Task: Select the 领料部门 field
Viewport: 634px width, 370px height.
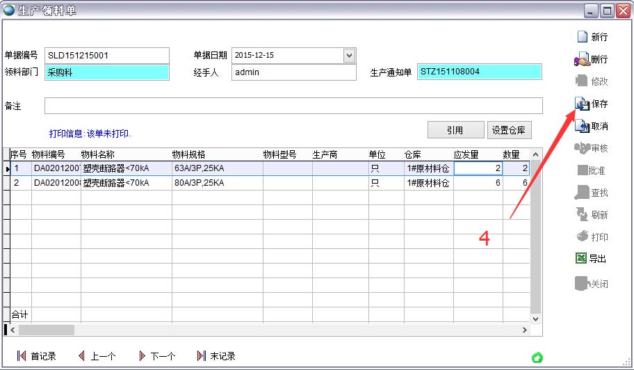Action: (107, 72)
